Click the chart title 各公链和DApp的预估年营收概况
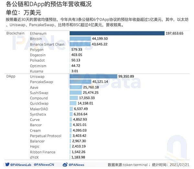The width and height of the screenshot is (194, 169). point(49,4)
